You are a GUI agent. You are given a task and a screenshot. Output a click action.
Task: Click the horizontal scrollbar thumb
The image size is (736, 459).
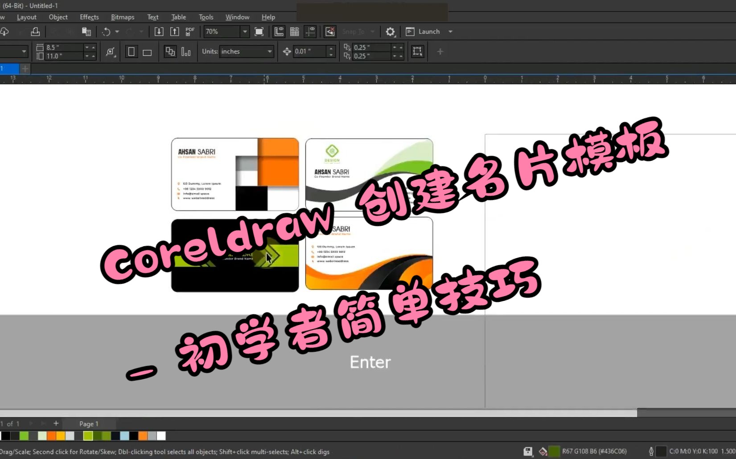[x=318, y=413]
